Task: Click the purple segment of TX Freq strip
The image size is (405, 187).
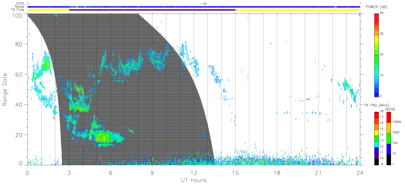Action: point(152,10)
